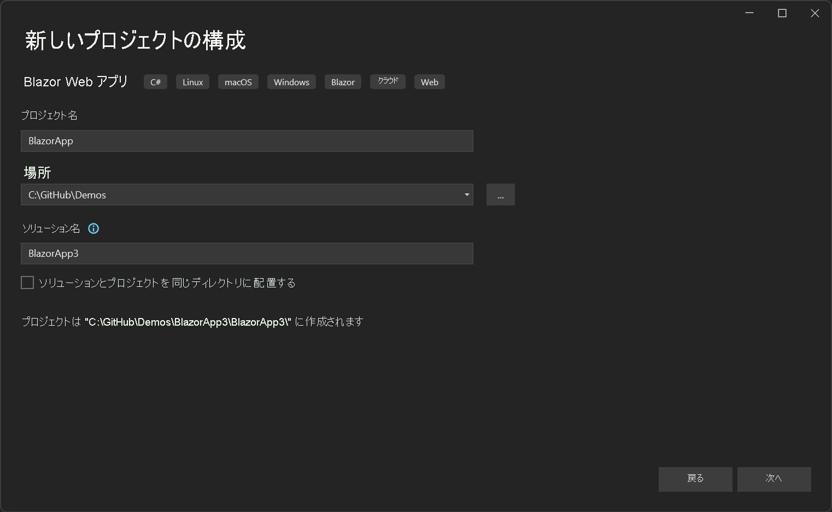This screenshot has height=512, width=832.
Task: Click the Web tag
Action: [x=430, y=82]
